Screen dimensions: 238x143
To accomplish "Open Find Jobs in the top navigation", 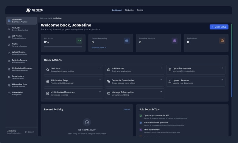I will [129, 10].
